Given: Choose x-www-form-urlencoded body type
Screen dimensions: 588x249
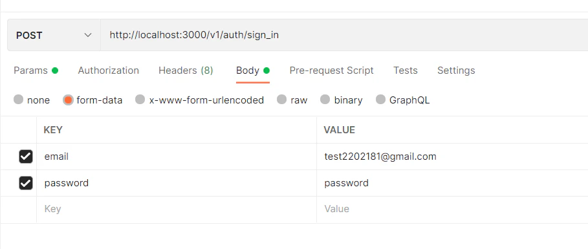Looking at the screenshot, I should [140, 100].
